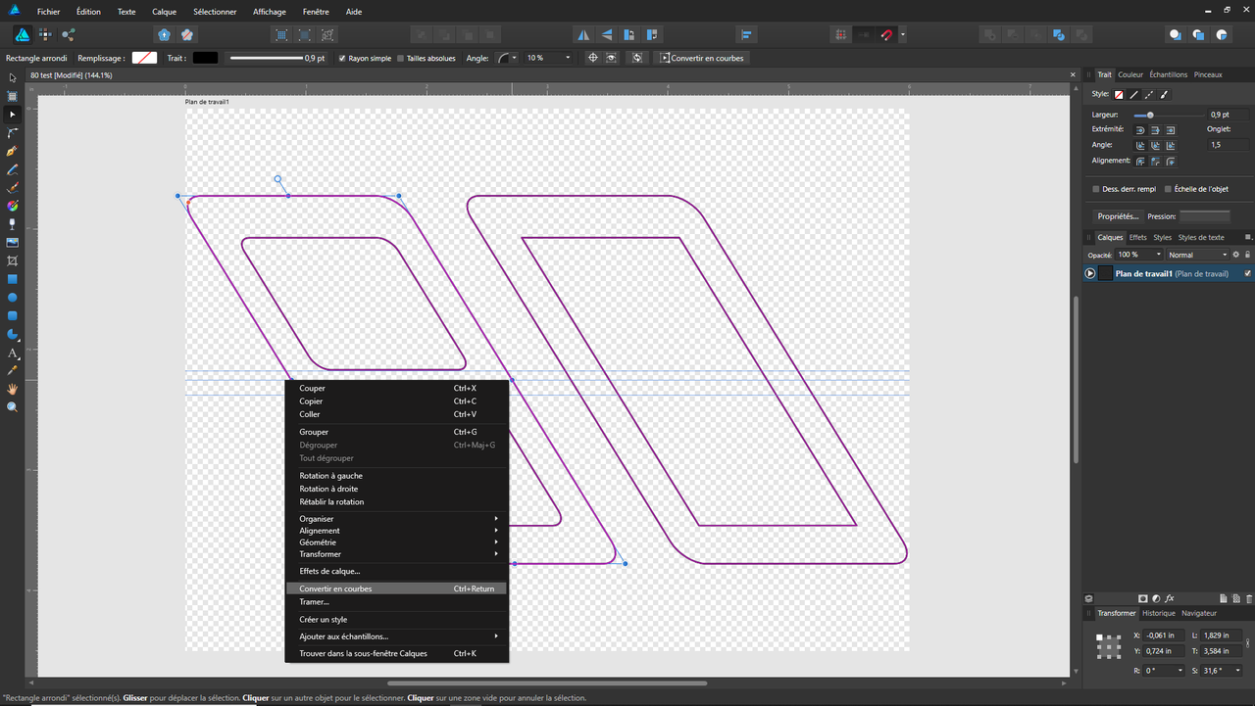Screen dimensions: 1255x706
Task: Click the Onglet 1,5 miter field
Action: (1229, 144)
